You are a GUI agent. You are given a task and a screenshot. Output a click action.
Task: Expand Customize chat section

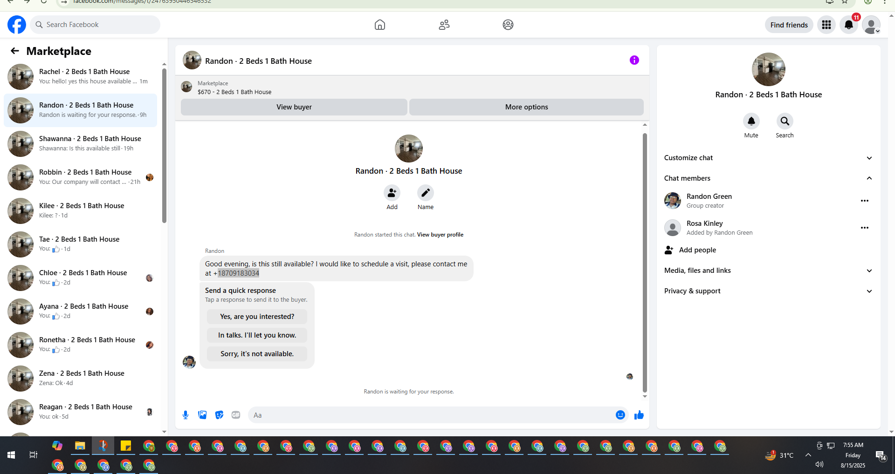[769, 158]
